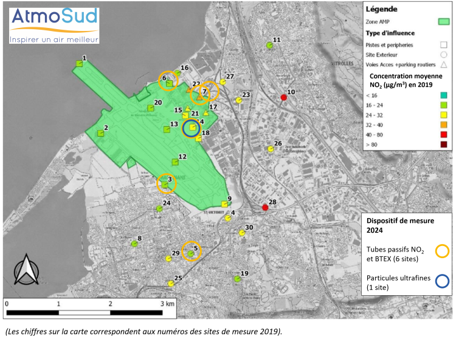The width and height of the screenshot is (456, 342).
Task: Click the caption about 2019 site numbers
Action: [x=143, y=332]
